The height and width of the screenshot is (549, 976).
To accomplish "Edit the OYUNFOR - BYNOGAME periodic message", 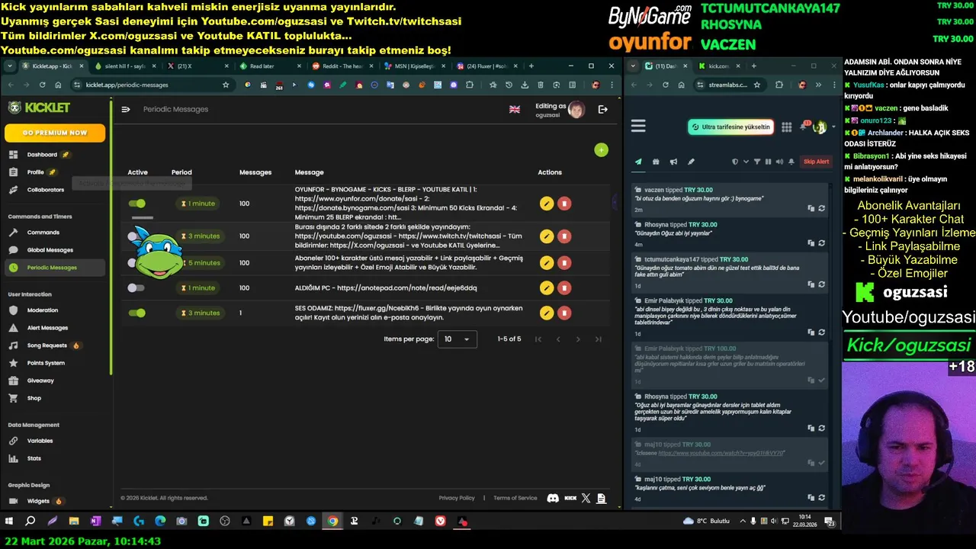I will pyautogui.click(x=546, y=204).
